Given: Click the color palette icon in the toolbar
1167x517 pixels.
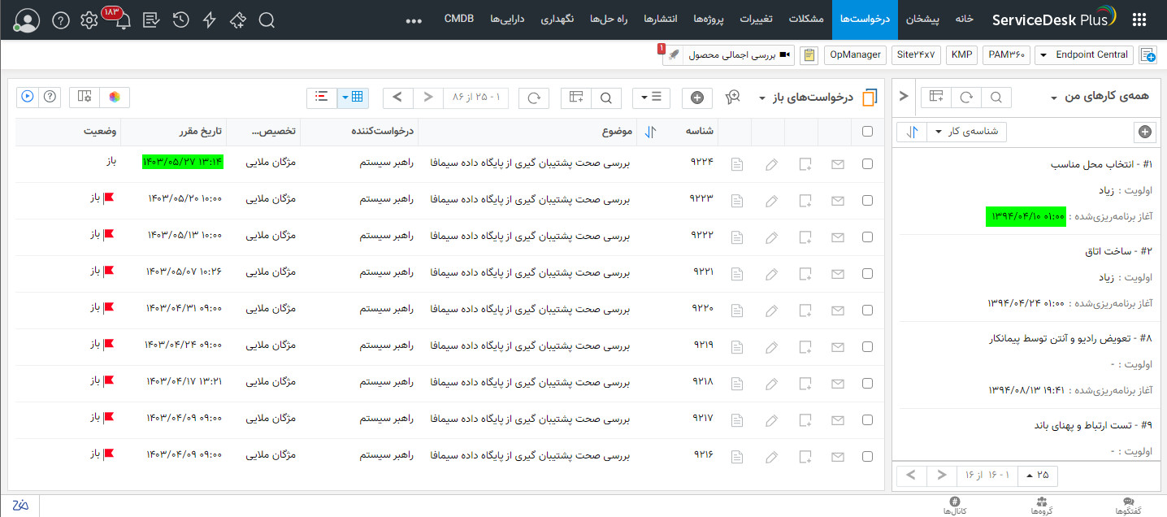Looking at the screenshot, I should 116,97.
